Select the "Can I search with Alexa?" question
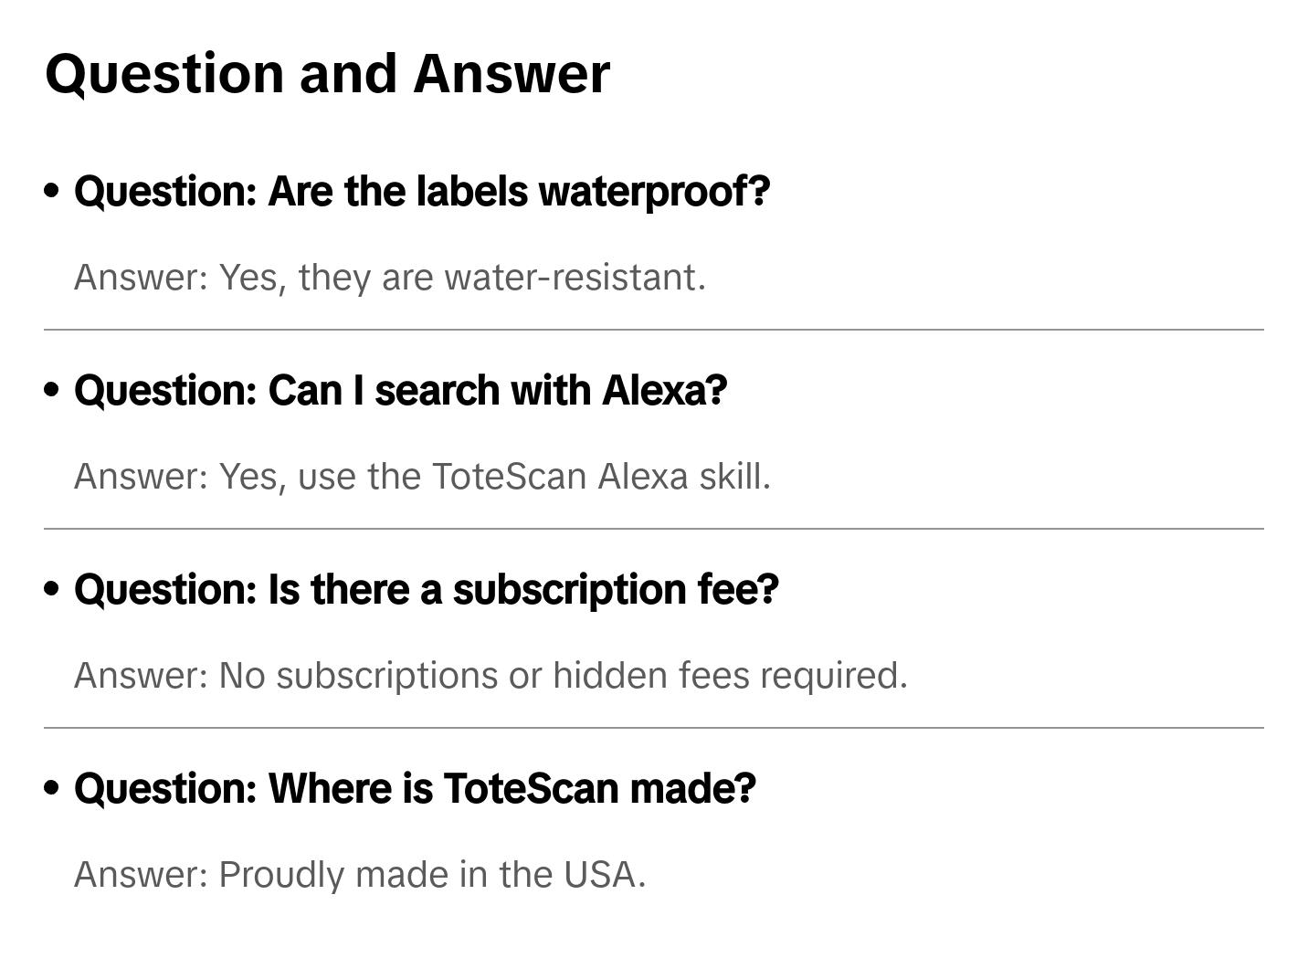 [400, 391]
